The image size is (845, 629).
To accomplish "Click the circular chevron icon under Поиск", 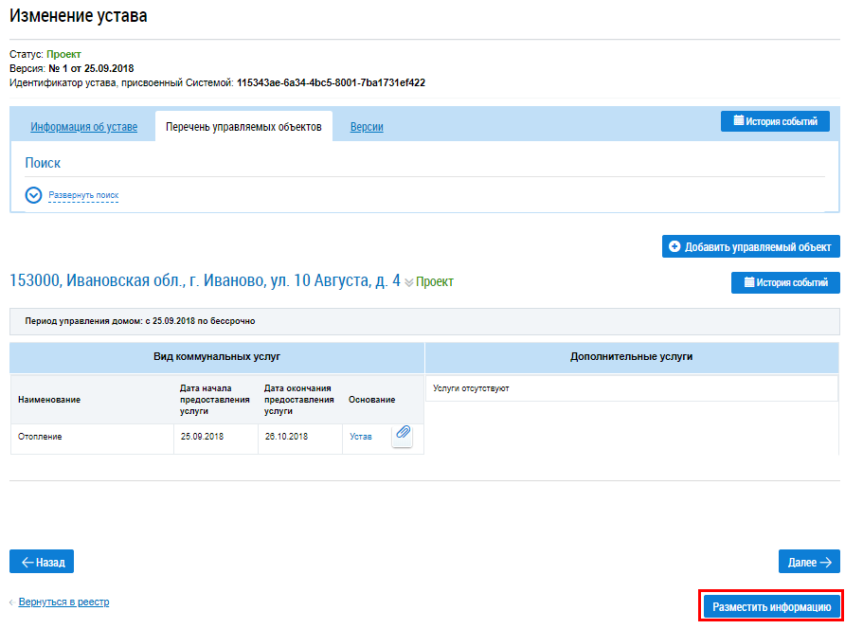I will point(34,195).
